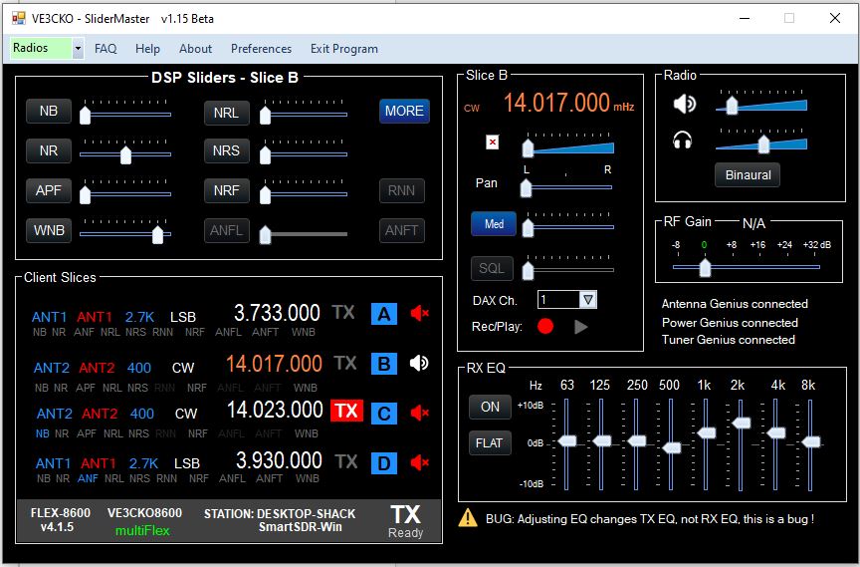Click the green multiFlex label
This screenshot has width=860, height=567.
coord(142,531)
